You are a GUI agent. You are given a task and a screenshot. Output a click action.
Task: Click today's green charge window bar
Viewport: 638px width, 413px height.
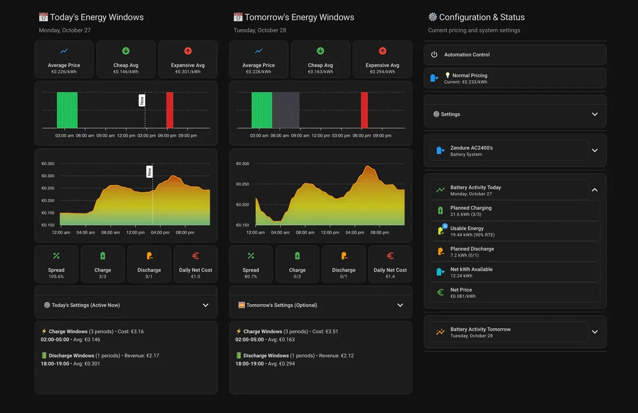coord(67,110)
